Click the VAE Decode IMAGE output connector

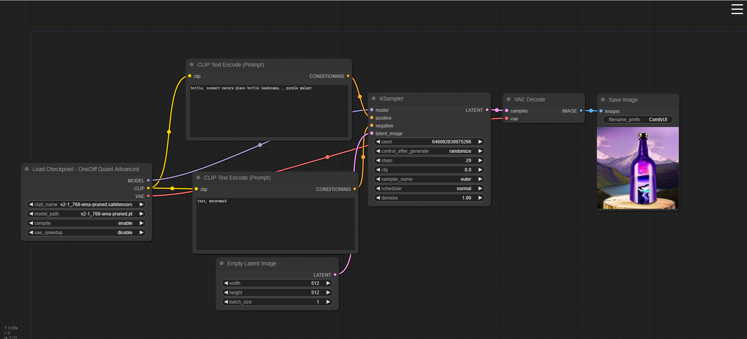tap(581, 111)
